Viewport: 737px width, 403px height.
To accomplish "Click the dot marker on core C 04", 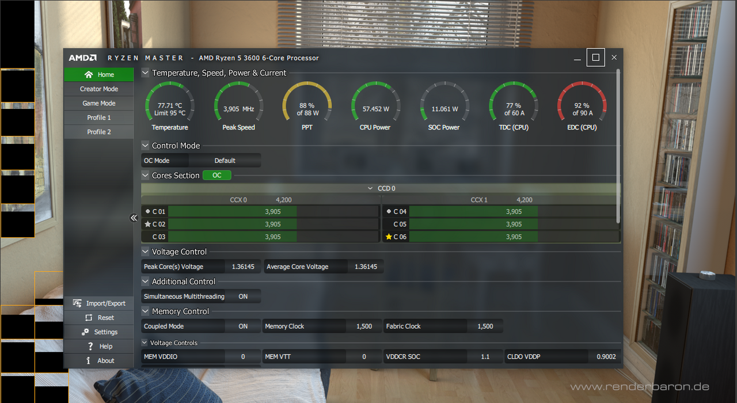I will click(389, 211).
